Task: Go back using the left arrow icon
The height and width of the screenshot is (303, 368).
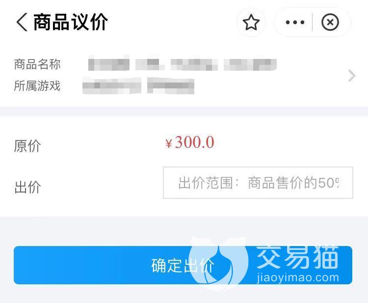Action: pos(22,22)
